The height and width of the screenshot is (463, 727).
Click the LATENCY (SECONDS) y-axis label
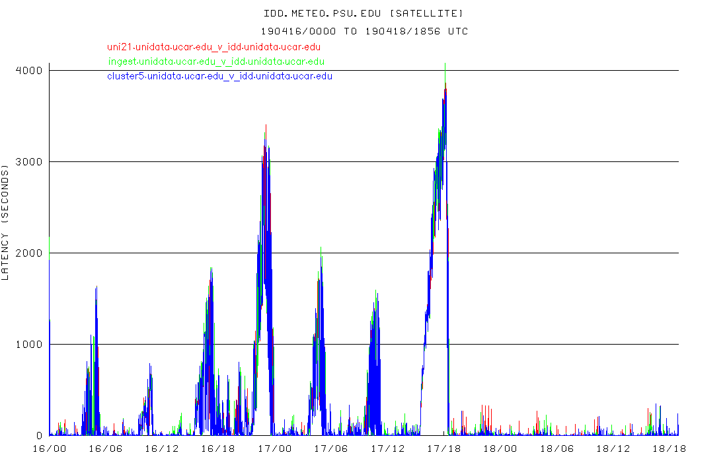(6, 225)
